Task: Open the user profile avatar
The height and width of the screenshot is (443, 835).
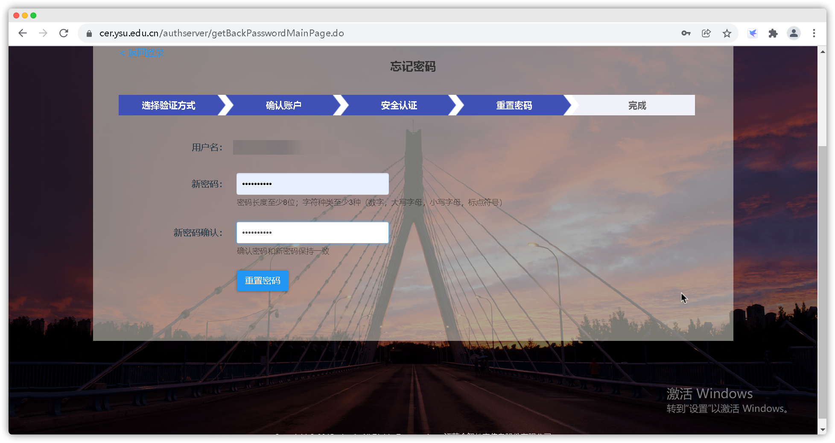Action: 794,33
